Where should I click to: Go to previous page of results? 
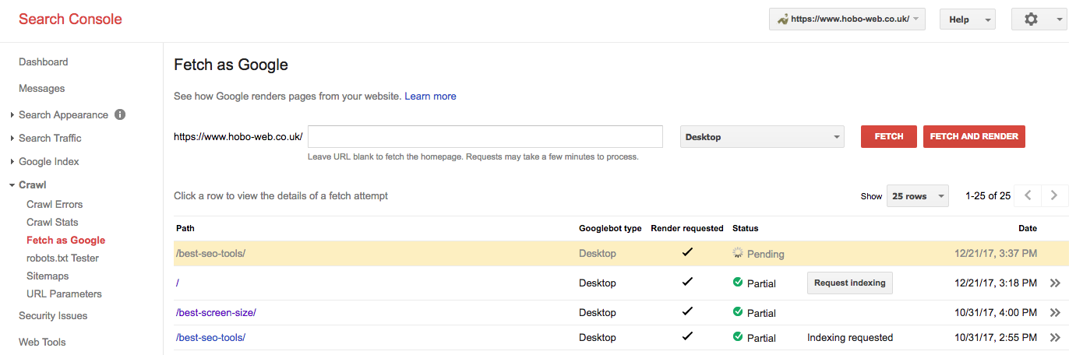(1028, 195)
